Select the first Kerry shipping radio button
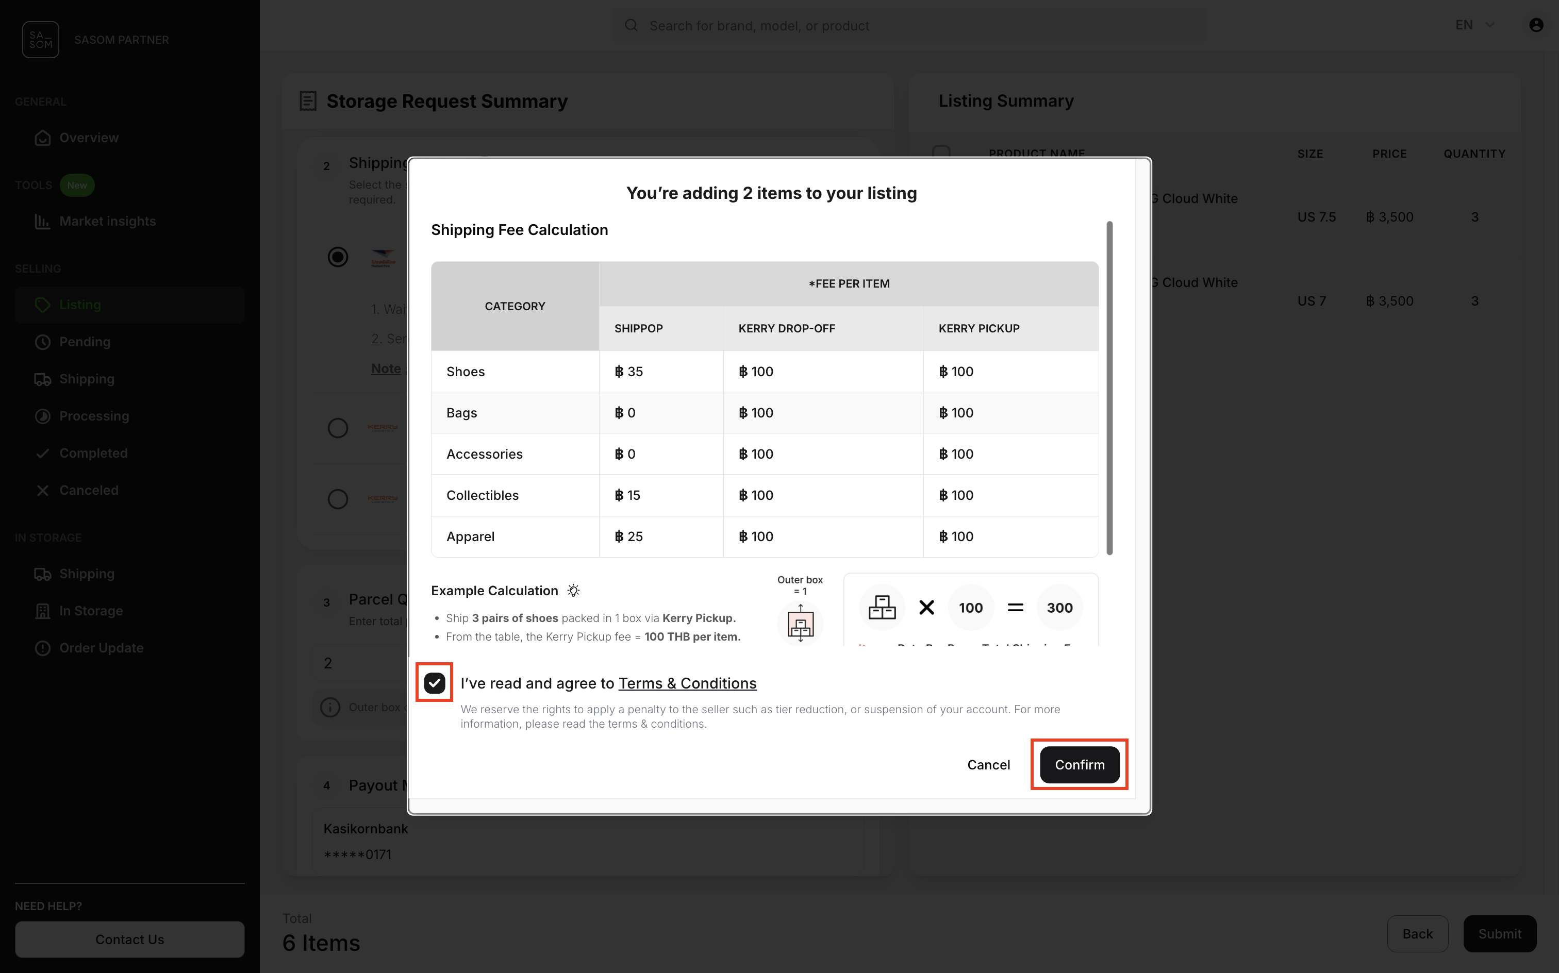The image size is (1559, 973). click(338, 427)
